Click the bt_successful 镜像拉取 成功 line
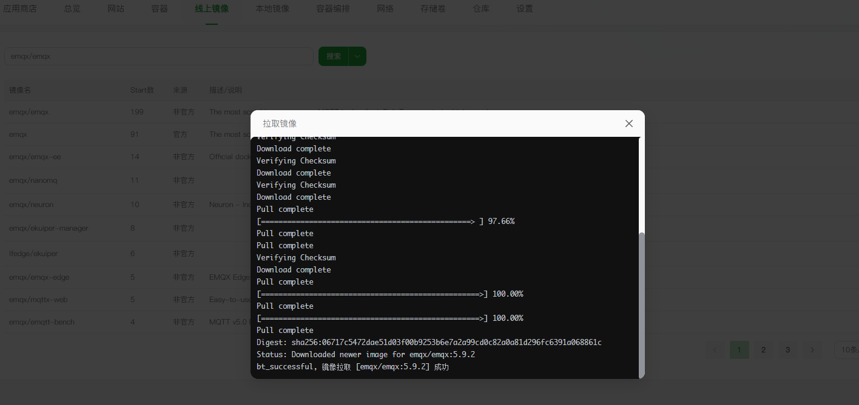Screen dimensions: 859x405 (352, 367)
